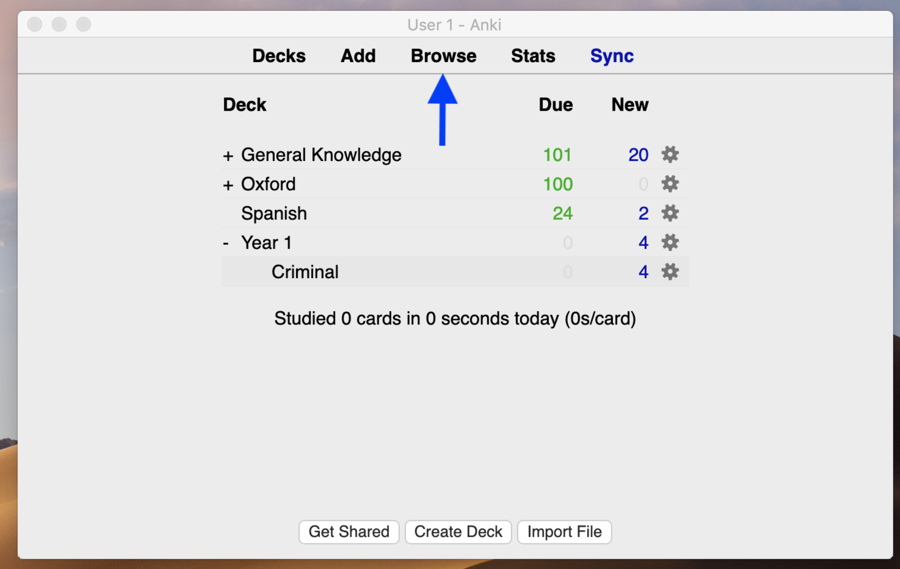Select the Criminal subdeck
The width and height of the screenshot is (900, 569).
305,272
